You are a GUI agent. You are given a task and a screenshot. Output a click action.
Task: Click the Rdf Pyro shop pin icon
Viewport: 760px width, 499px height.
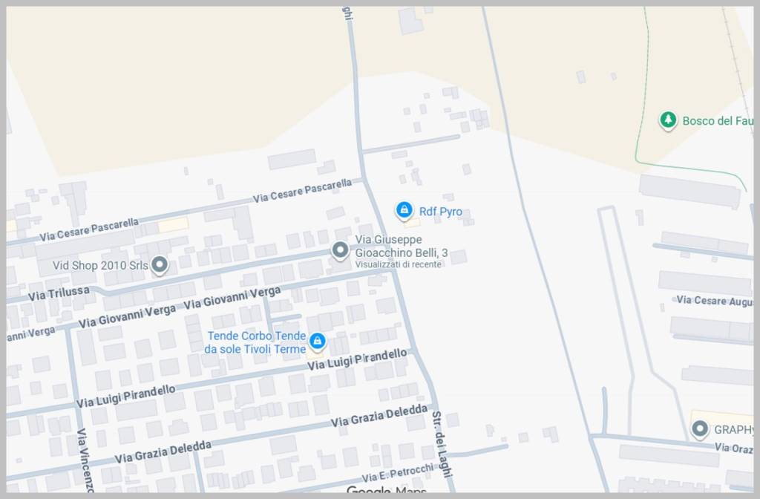pos(404,210)
